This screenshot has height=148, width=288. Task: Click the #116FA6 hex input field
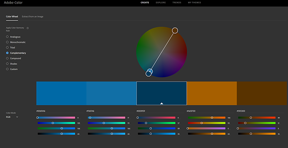(110, 111)
